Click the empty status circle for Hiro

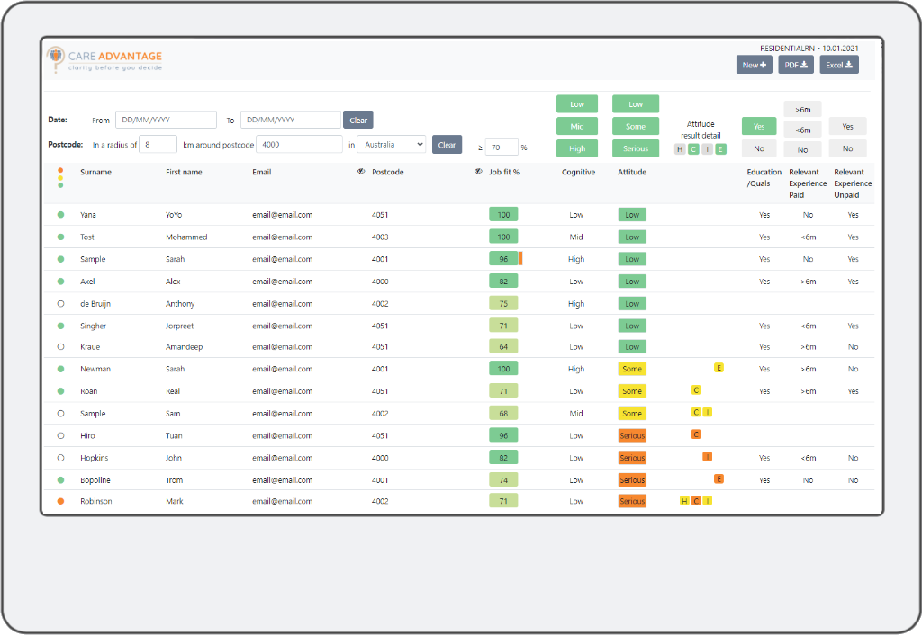[x=60, y=436]
